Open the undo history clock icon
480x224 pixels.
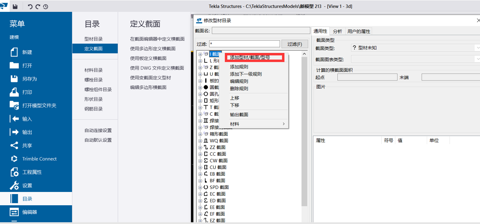(x=46, y=7)
